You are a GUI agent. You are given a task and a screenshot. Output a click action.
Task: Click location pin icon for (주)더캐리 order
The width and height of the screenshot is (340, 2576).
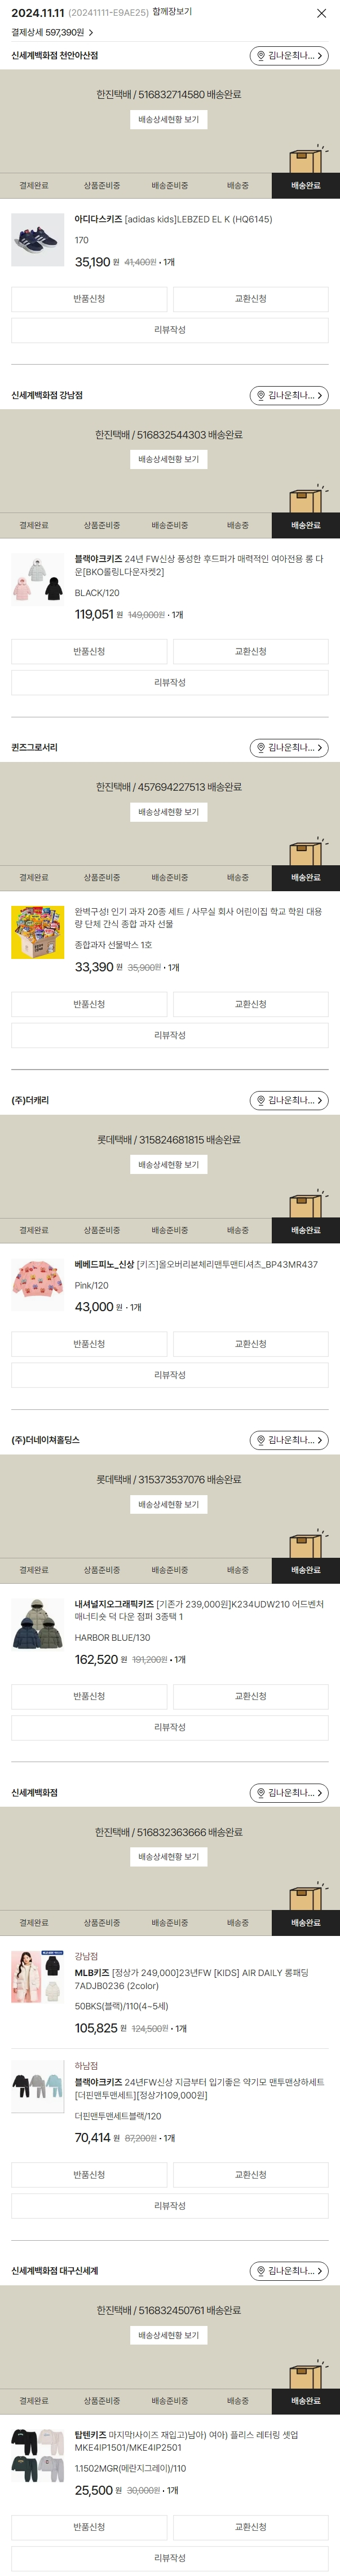tap(261, 1100)
